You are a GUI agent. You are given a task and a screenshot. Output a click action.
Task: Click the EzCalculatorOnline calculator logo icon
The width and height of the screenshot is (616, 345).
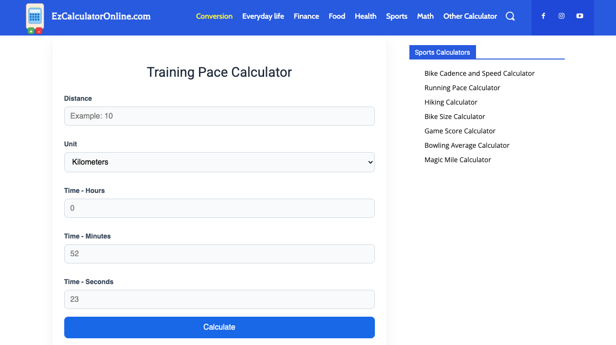pos(35,18)
